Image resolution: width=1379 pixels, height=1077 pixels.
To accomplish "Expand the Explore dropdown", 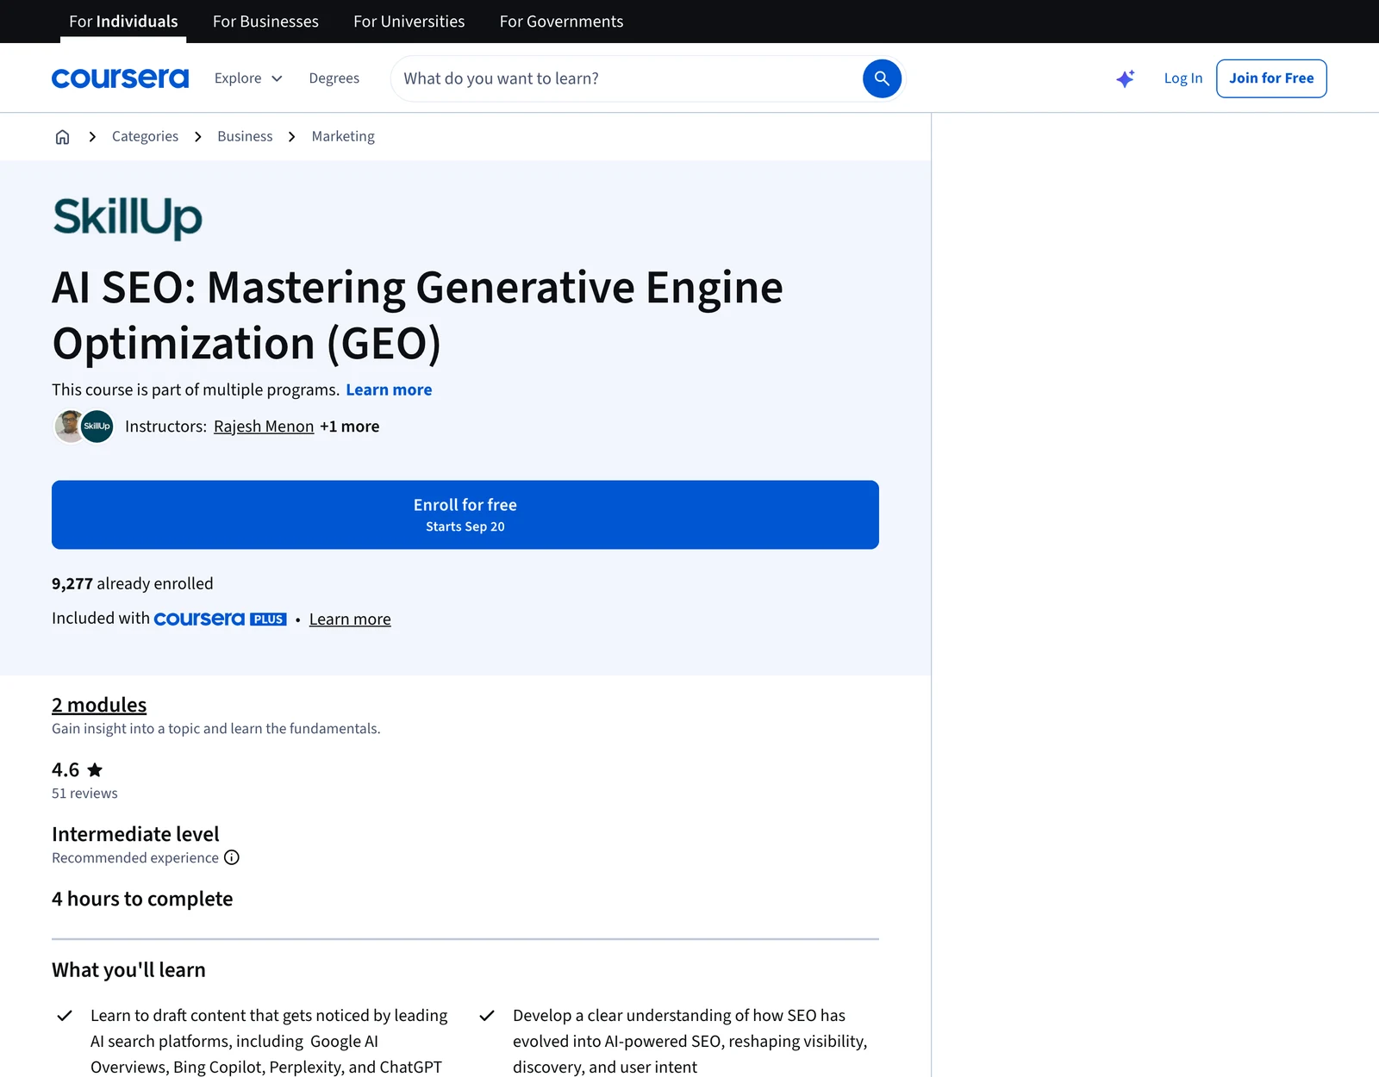I will pyautogui.click(x=248, y=78).
